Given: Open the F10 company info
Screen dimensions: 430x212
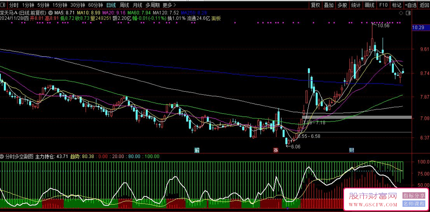Looking at the screenshot, I should pyautogui.click(x=383, y=5).
